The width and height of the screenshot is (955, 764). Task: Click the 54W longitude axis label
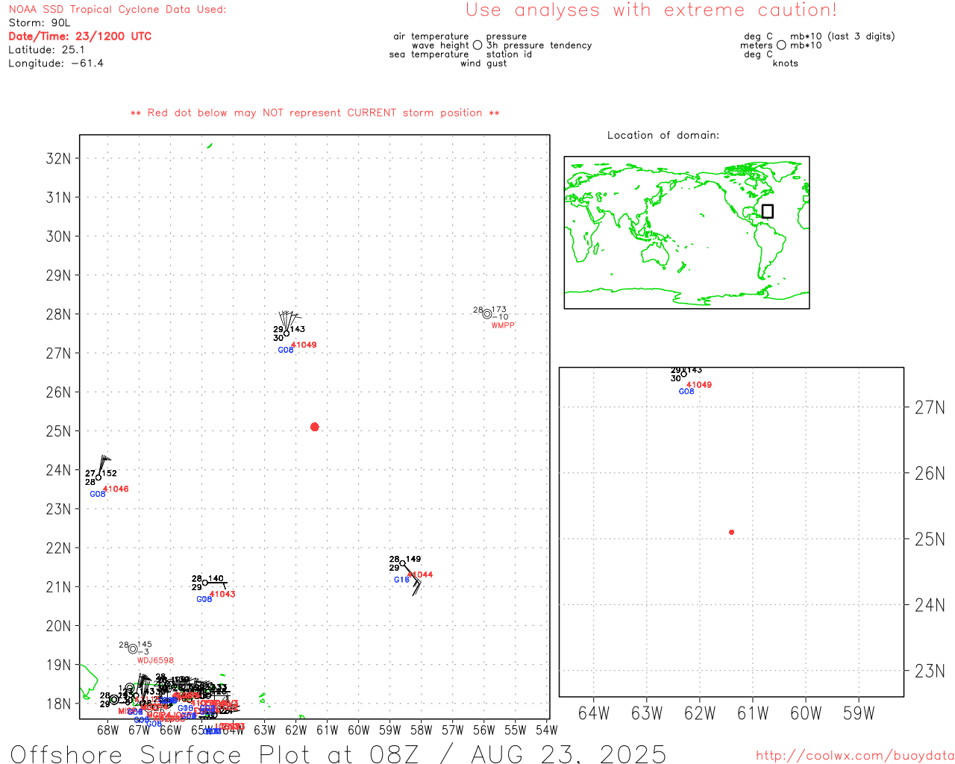[x=547, y=730]
